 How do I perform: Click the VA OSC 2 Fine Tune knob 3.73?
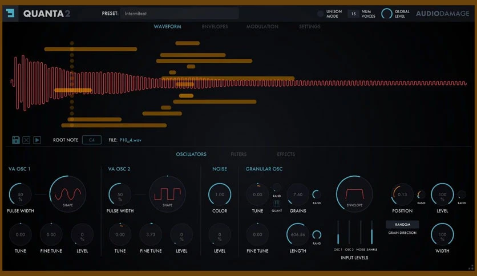pos(151,235)
